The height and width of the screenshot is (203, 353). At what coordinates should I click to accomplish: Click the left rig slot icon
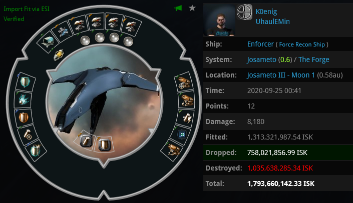tap(86, 141)
